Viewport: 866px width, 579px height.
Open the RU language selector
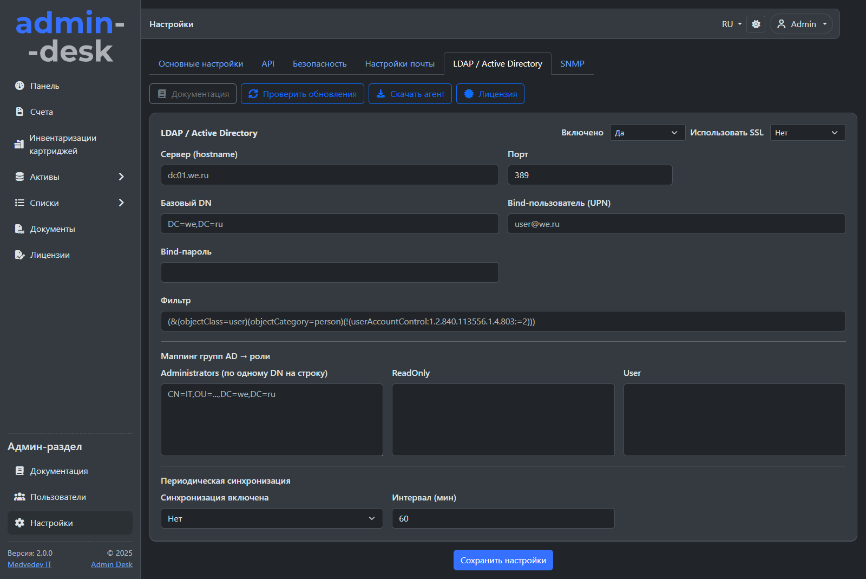tap(731, 24)
